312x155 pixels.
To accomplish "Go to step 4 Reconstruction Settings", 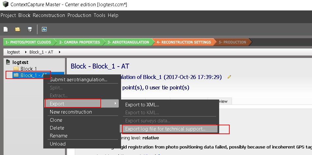I will coord(184,42).
